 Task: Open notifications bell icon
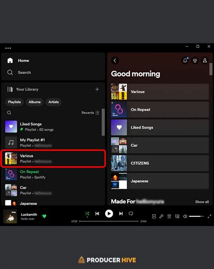coord(185,60)
